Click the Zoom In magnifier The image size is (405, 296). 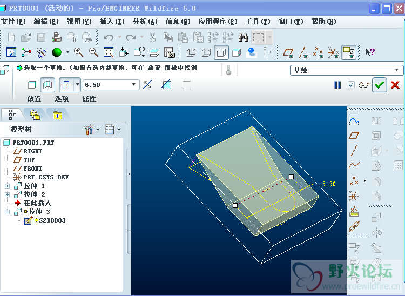(x=78, y=52)
